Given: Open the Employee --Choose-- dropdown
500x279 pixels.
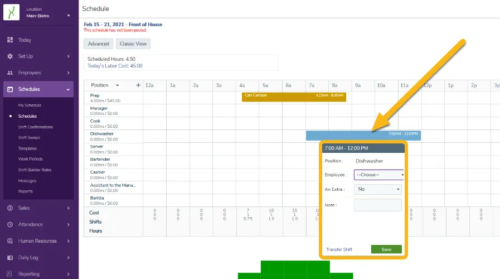Looking at the screenshot, I should (379, 175).
